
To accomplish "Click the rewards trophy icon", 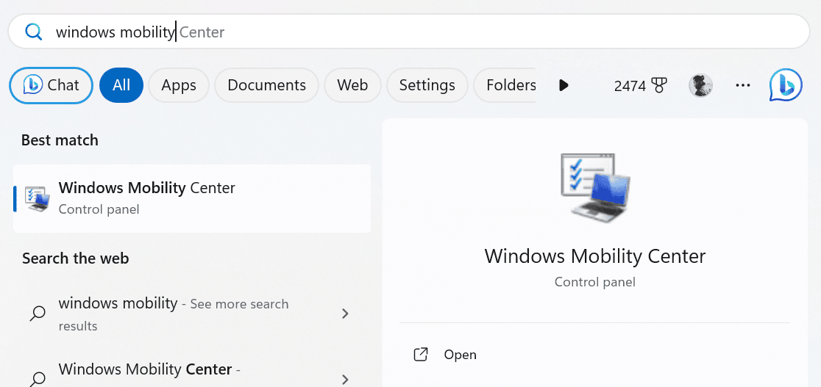I will click(658, 85).
